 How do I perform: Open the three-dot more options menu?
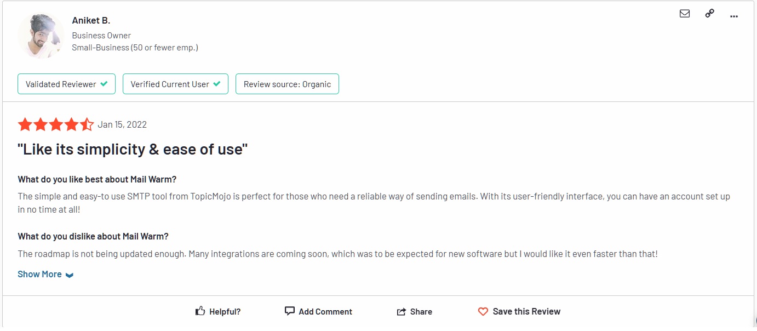pos(734,16)
